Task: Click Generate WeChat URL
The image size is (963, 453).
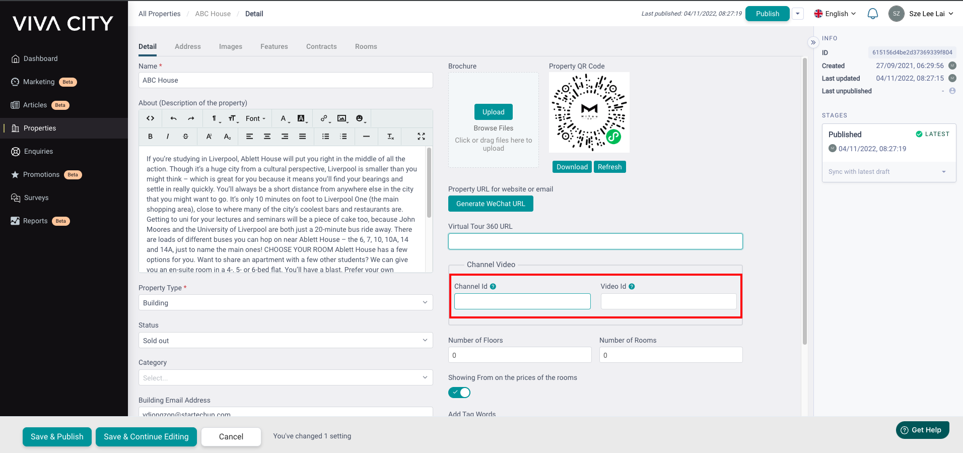Action: tap(491, 204)
